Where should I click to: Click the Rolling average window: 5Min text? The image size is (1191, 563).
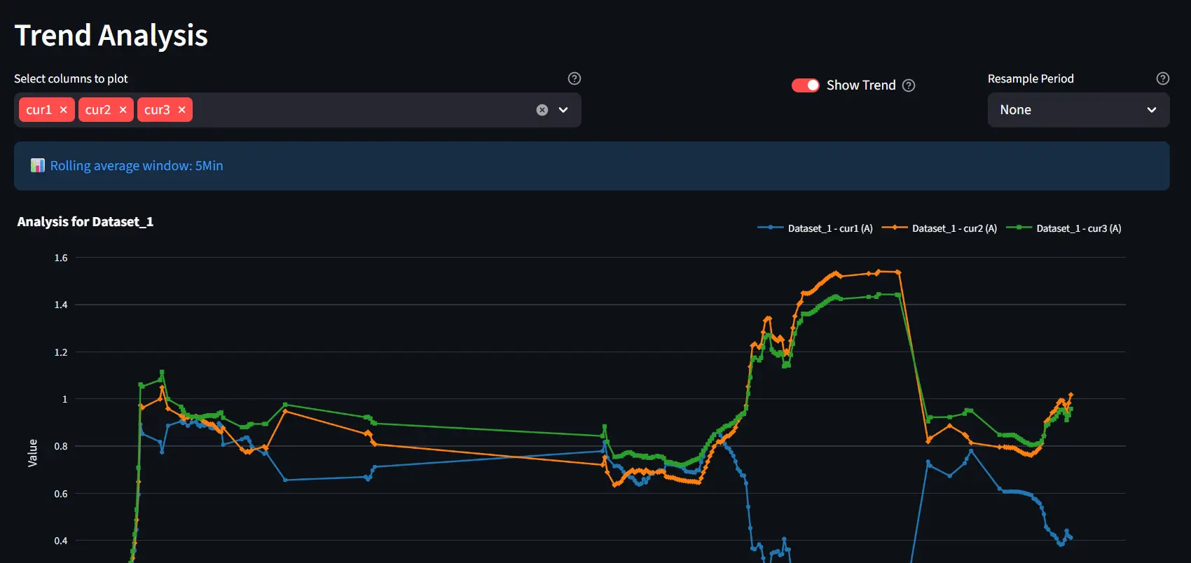[137, 166]
